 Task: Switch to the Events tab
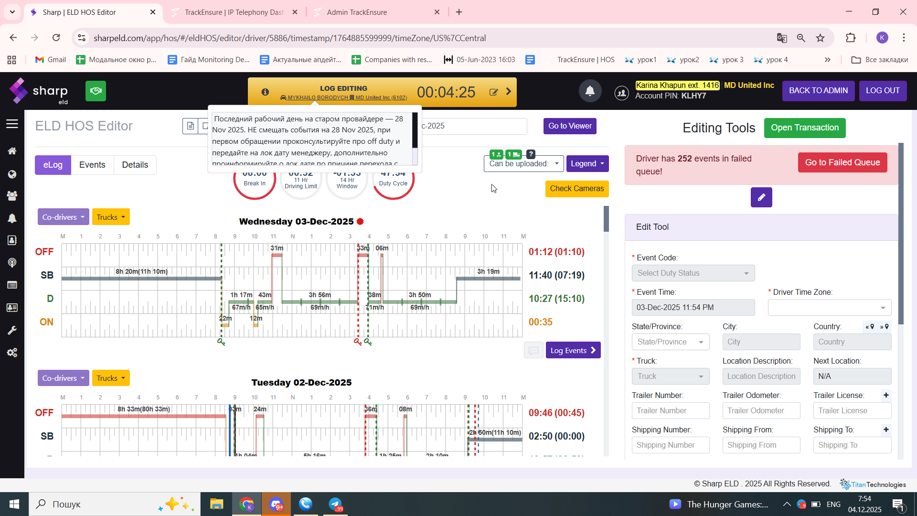tap(92, 165)
